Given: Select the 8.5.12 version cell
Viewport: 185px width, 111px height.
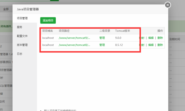Looking at the screenshot, I should point(119,45).
